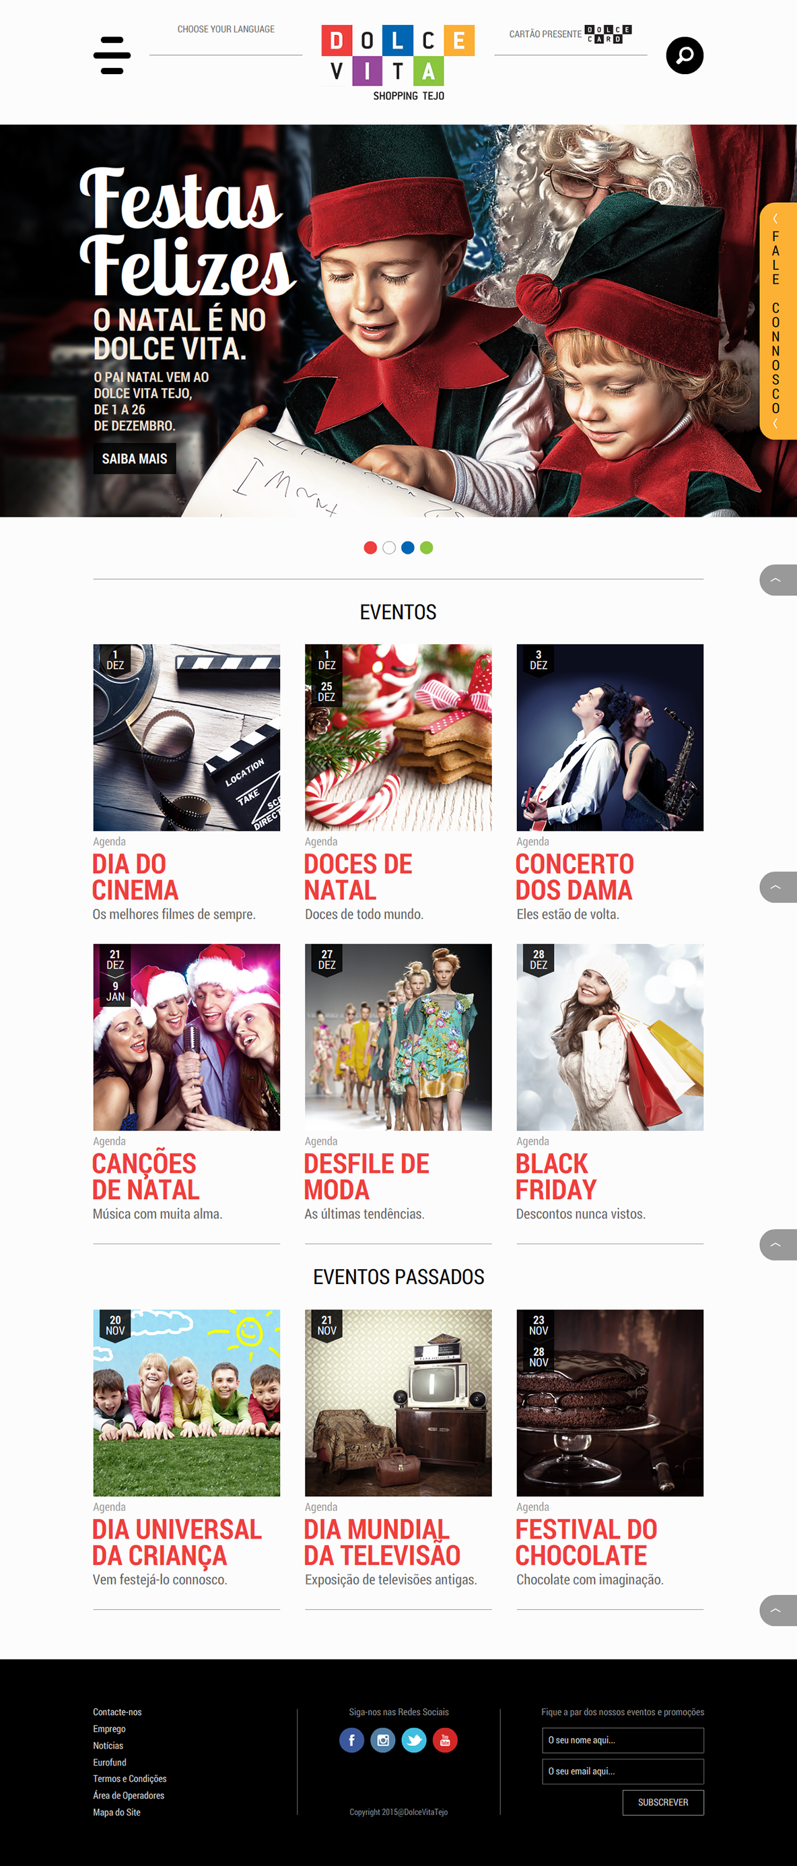Click the Subscrever button
797x1866 pixels.
pos(663,1802)
